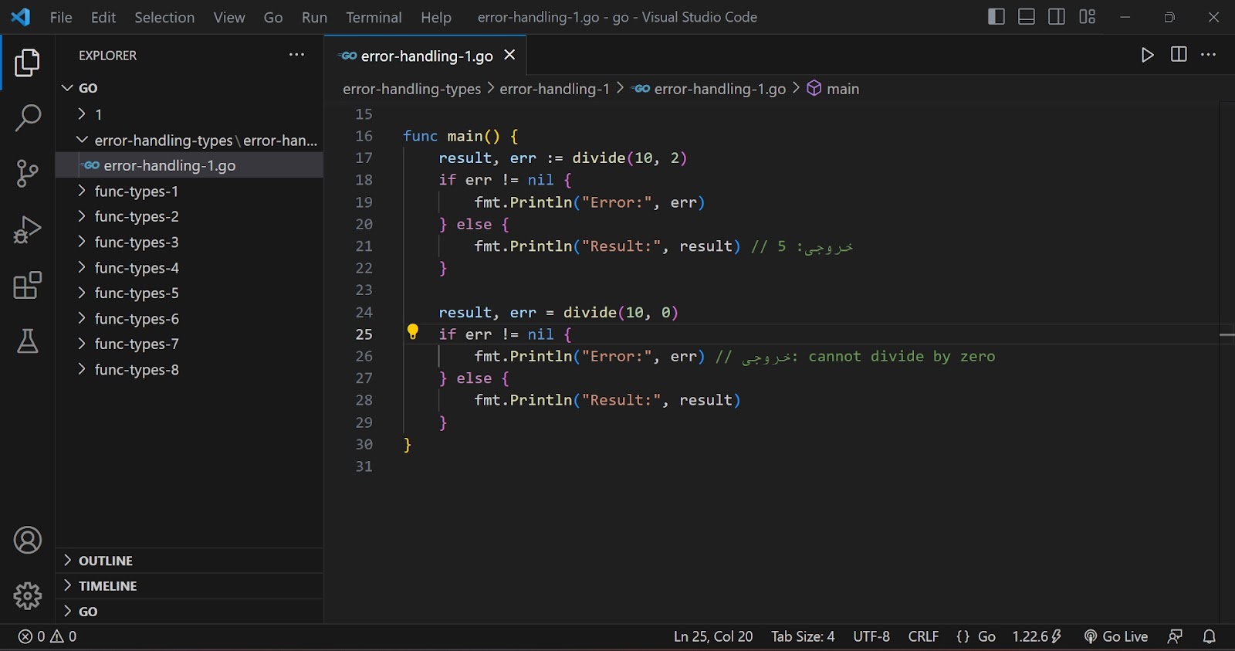Change UTF-8 encoding in status bar

[x=871, y=636]
